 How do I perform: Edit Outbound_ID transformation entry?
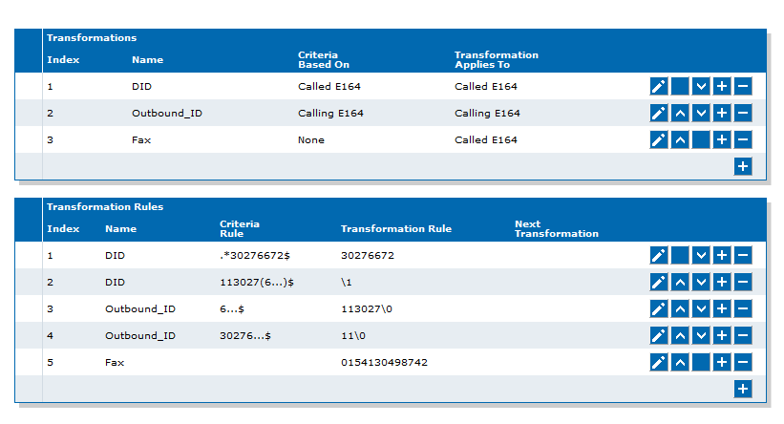[x=659, y=113]
